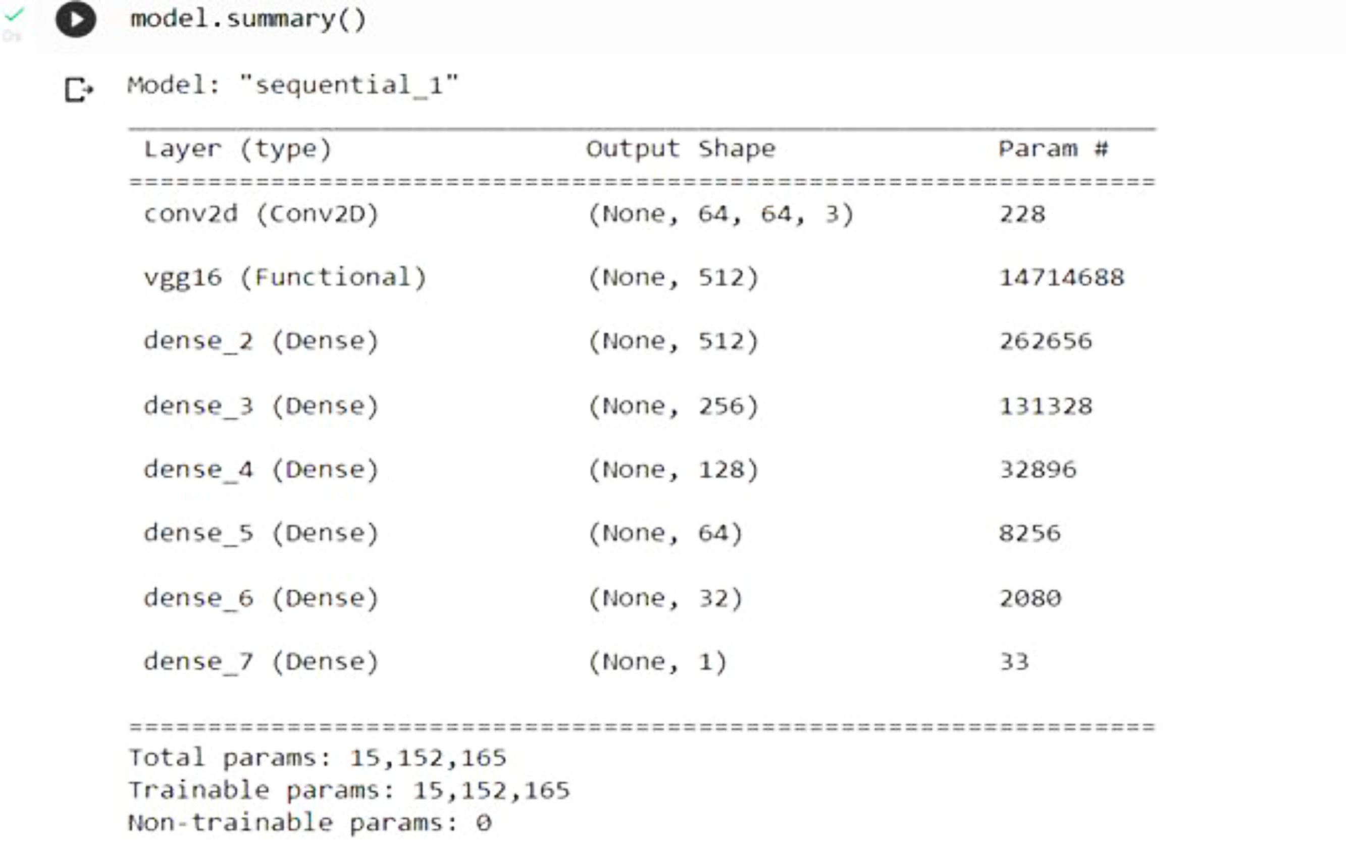Screen dimensions: 1346x844
Task: Click the param count 32896
Action: click(x=1038, y=470)
